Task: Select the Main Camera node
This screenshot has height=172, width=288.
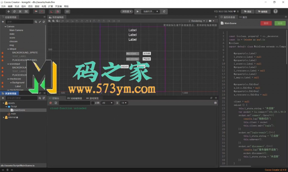Action: 16,30
